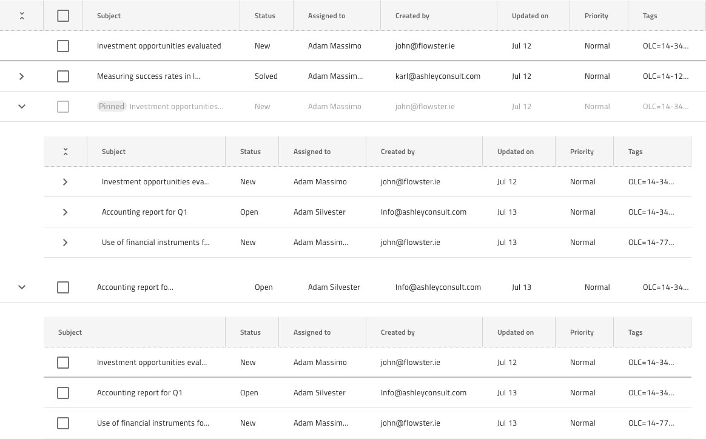Viewport: 706px width, 439px height.
Task: Click the Solved status cell
Action: (x=266, y=76)
